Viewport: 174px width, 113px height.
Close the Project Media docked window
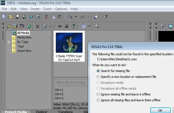point(3,24)
